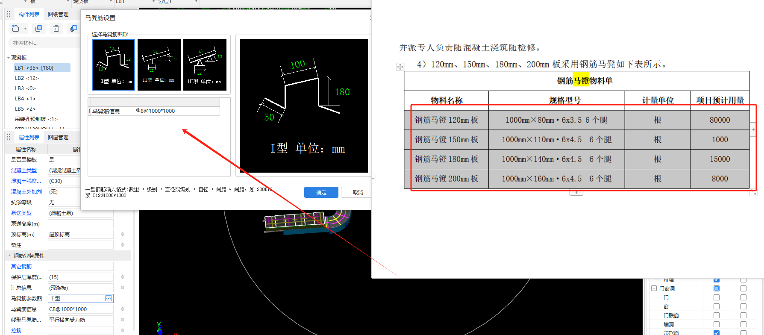The height and width of the screenshot is (335, 764).
Task: Toggle the second checkbox in 门 row
Action: tap(743, 297)
